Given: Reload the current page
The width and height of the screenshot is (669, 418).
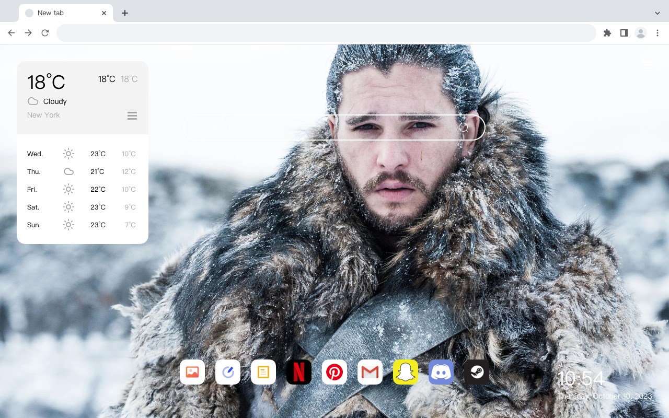Looking at the screenshot, I should [45, 33].
